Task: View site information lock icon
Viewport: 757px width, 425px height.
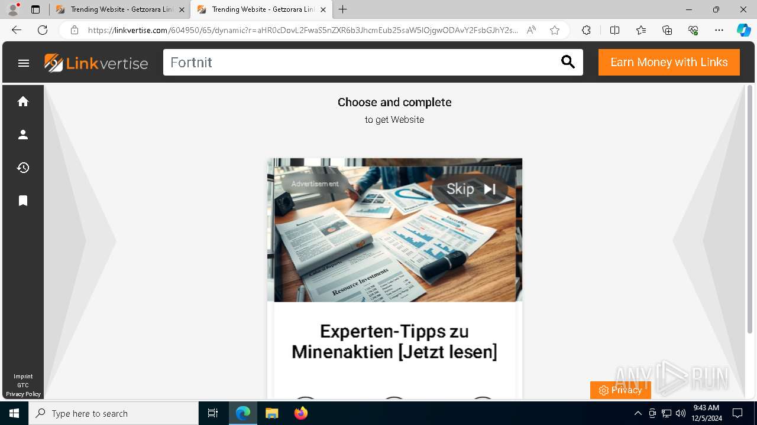Action: click(75, 30)
